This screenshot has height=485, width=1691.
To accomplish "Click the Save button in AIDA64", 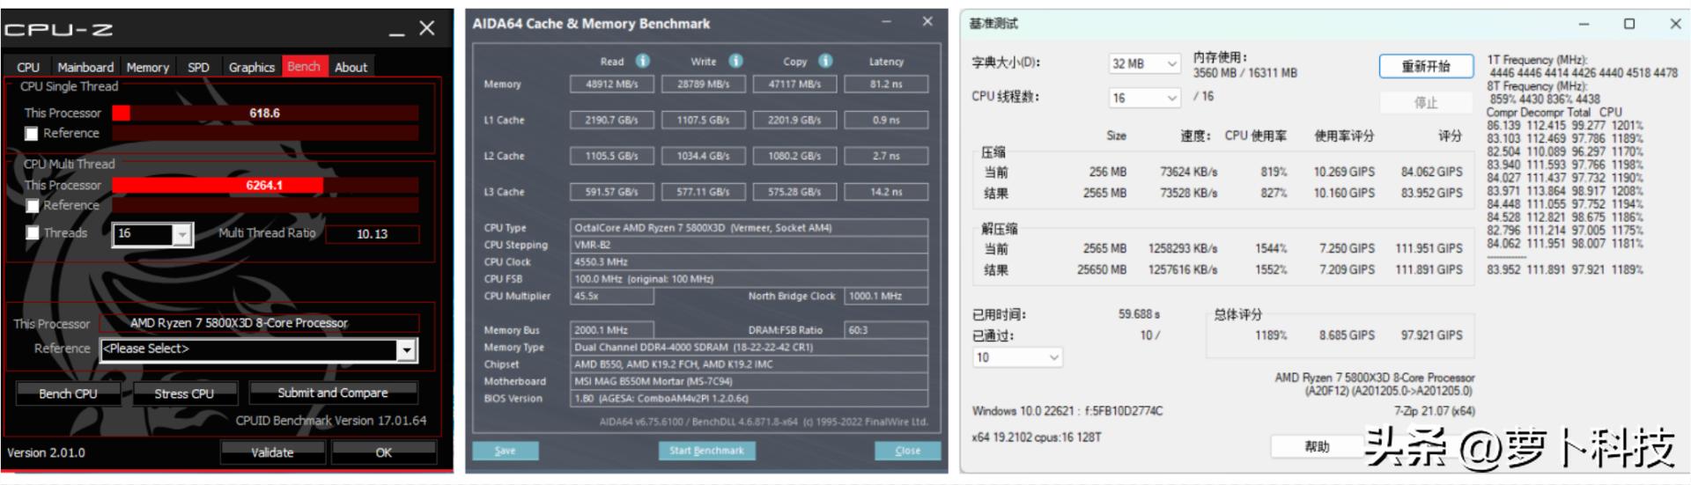I will [x=506, y=451].
